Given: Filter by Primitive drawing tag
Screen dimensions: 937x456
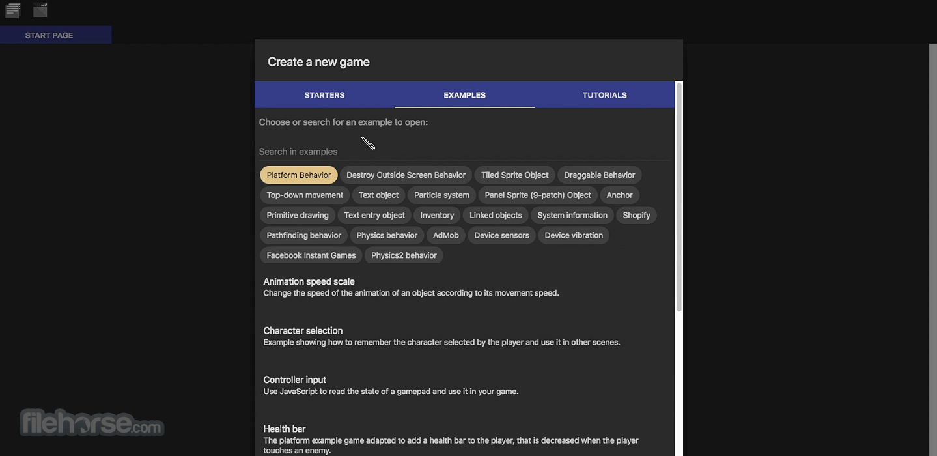Looking at the screenshot, I should (298, 215).
